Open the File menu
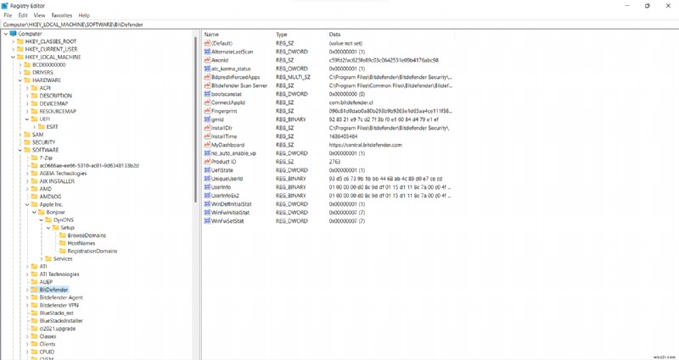 click(x=8, y=15)
